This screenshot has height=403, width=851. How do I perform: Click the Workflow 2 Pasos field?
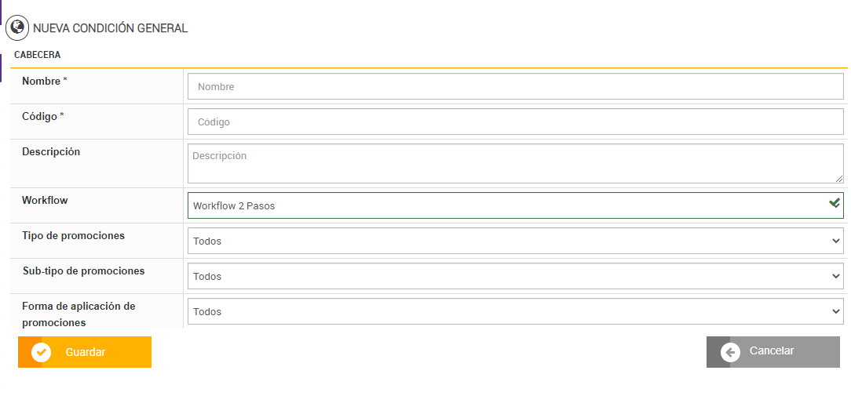(502, 205)
